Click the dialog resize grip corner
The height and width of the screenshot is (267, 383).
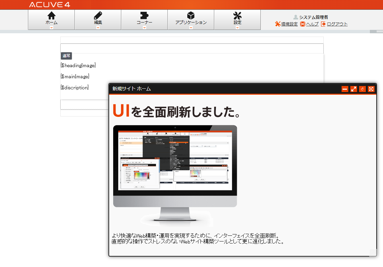coord(373,252)
